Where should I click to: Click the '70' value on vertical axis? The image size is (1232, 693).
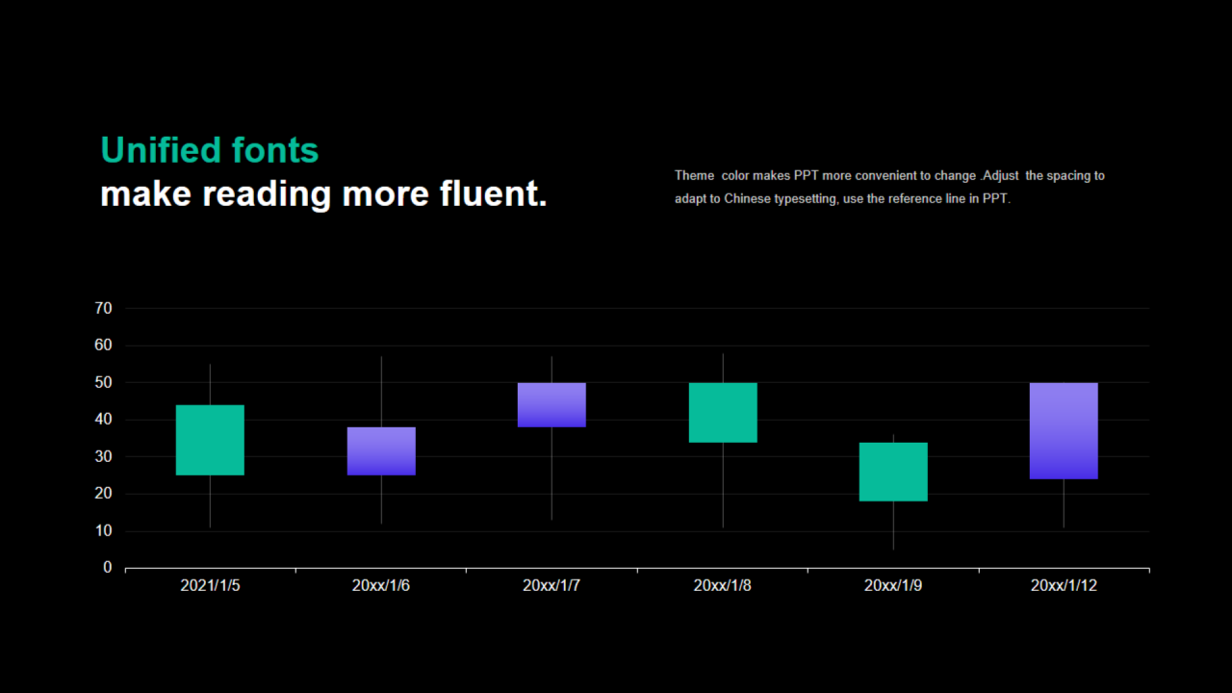(x=104, y=309)
